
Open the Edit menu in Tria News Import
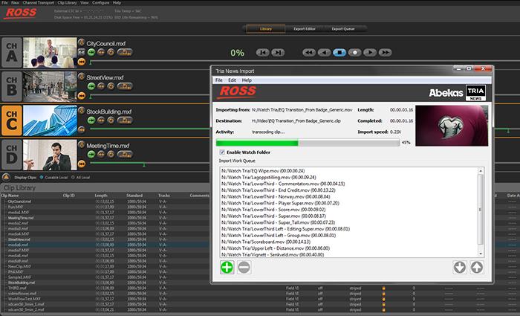point(233,80)
